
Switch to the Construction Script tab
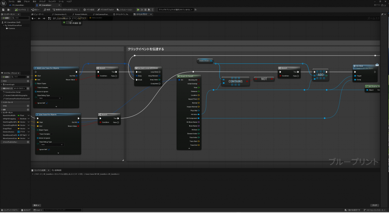(60, 14)
